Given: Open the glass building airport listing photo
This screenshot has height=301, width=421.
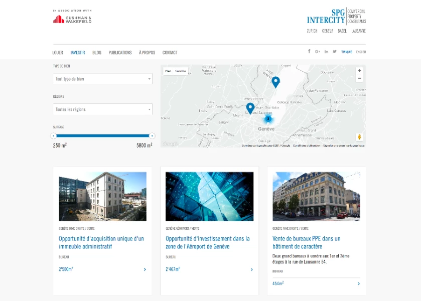Looking at the screenshot, I should (x=209, y=197).
